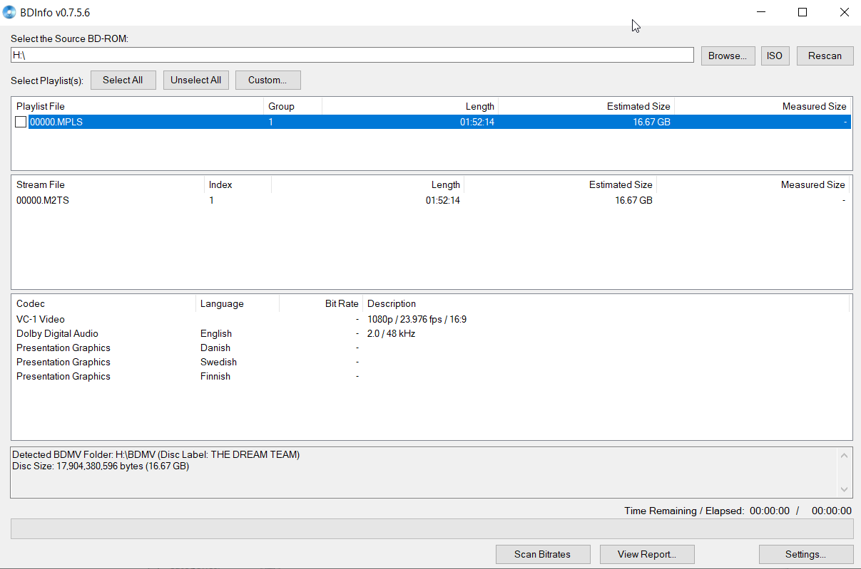
Task: Click the Language column header
Action: 238,303
